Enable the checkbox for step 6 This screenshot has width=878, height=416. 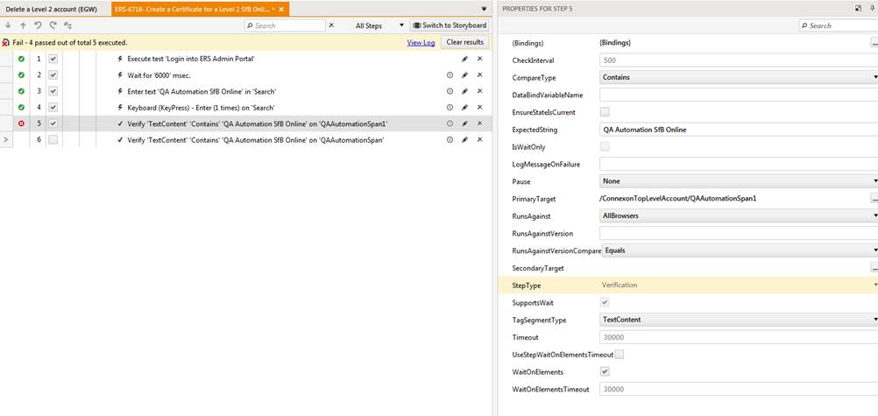coord(53,140)
